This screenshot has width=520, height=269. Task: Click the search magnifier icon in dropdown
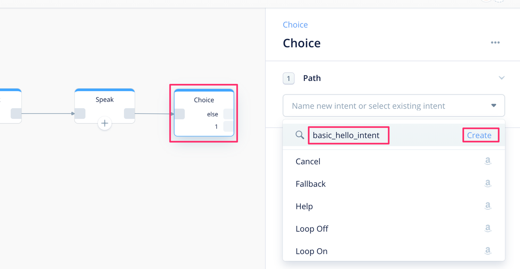[299, 135]
